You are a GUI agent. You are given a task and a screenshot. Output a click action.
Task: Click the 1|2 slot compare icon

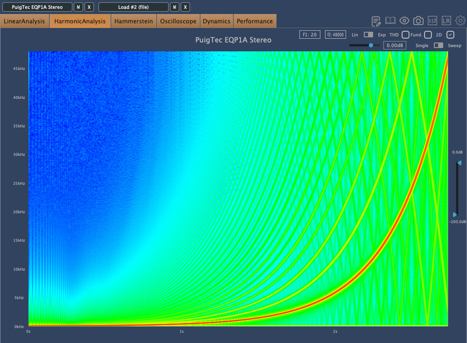432,21
